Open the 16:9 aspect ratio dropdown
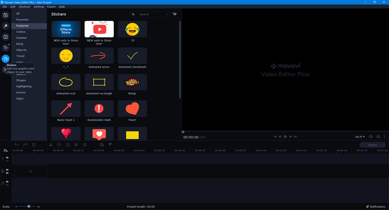This screenshot has width=389, height=210. (x=359, y=136)
